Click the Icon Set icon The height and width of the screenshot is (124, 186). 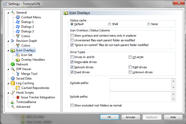click(x=18, y=55)
